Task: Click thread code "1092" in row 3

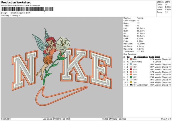Action: (x=152, y=64)
